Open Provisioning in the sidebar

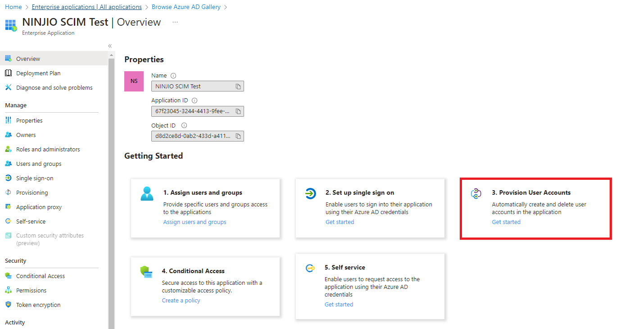(32, 192)
